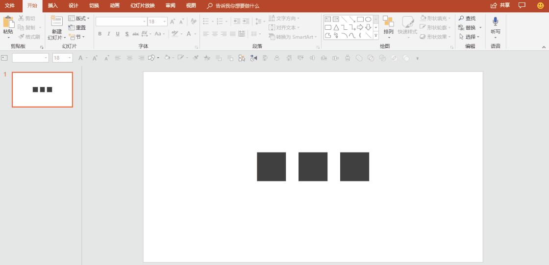Click the New Slide (新建幻灯片) icon

[x=56, y=21]
